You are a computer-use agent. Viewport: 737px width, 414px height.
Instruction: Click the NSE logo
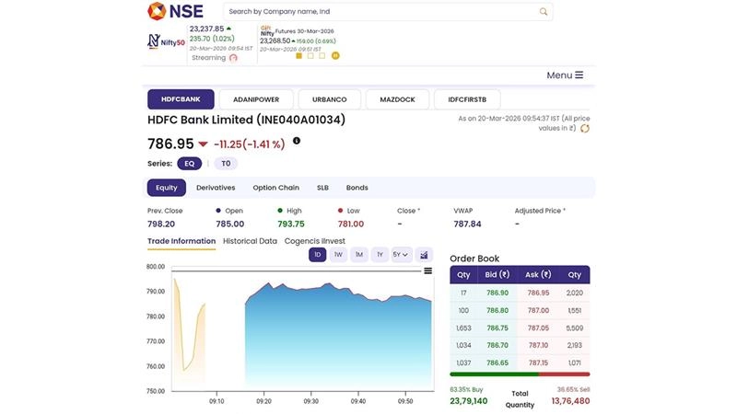tap(176, 12)
